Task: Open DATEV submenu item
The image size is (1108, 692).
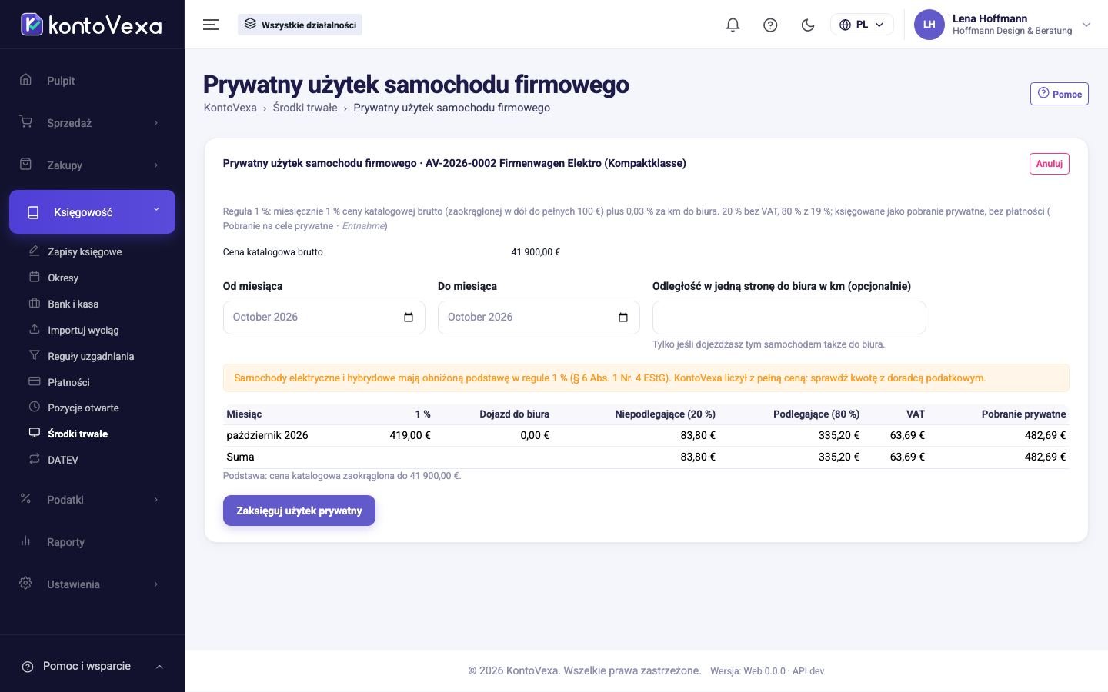Action: pyautogui.click(x=63, y=460)
